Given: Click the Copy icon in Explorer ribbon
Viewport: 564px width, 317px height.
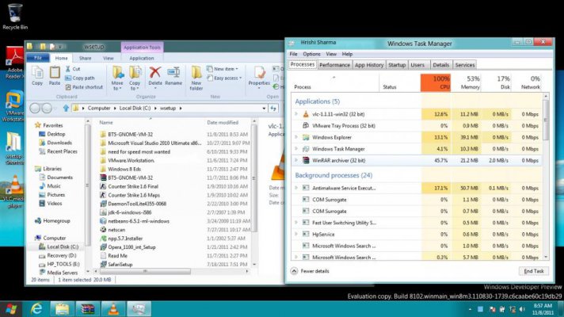Looking at the screenshot, I should coord(37,76).
